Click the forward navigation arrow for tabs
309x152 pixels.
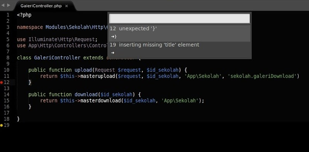8,5
